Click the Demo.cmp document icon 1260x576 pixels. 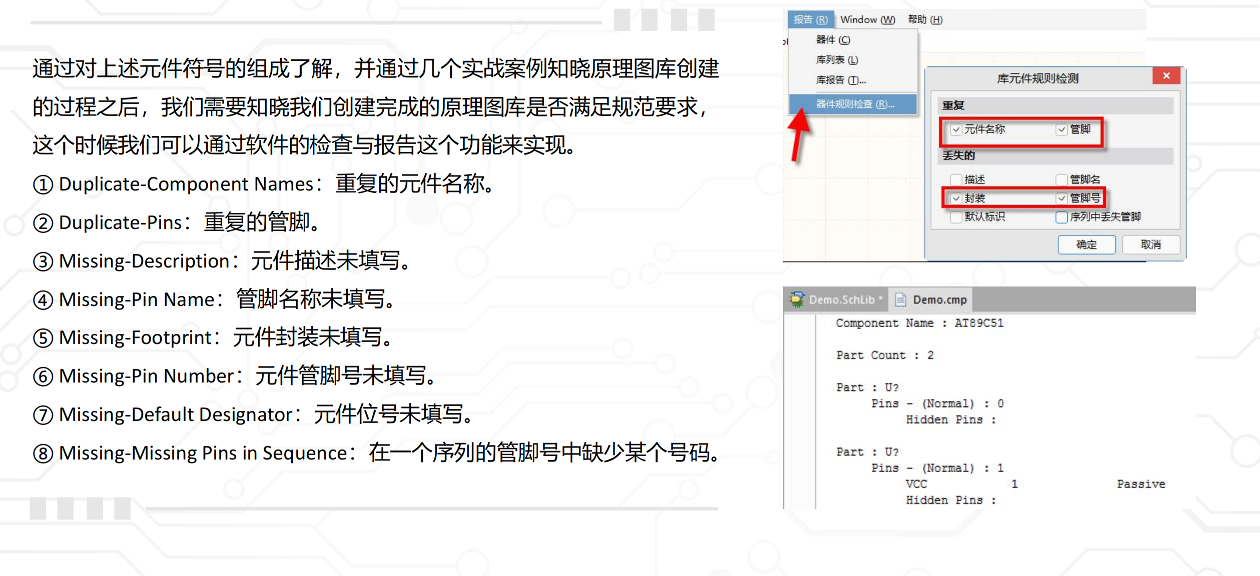pos(900,299)
